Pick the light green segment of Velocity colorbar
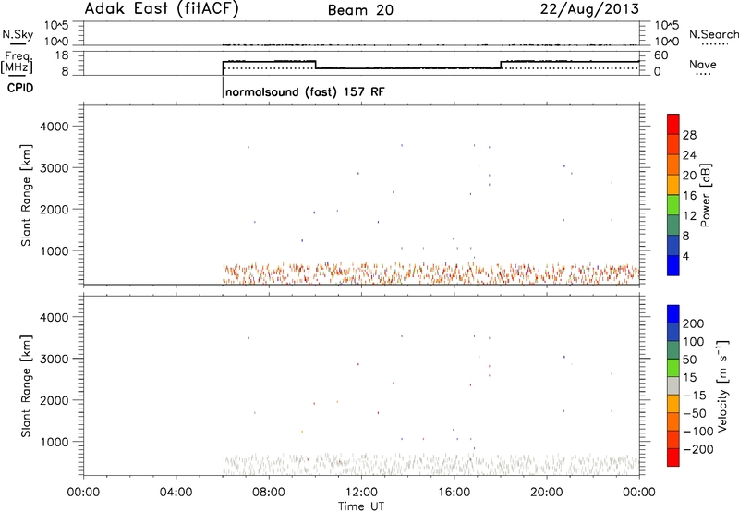 pyautogui.click(x=673, y=368)
